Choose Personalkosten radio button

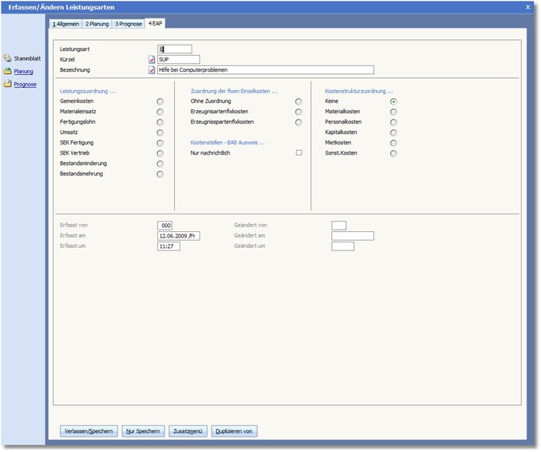tap(393, 122)
